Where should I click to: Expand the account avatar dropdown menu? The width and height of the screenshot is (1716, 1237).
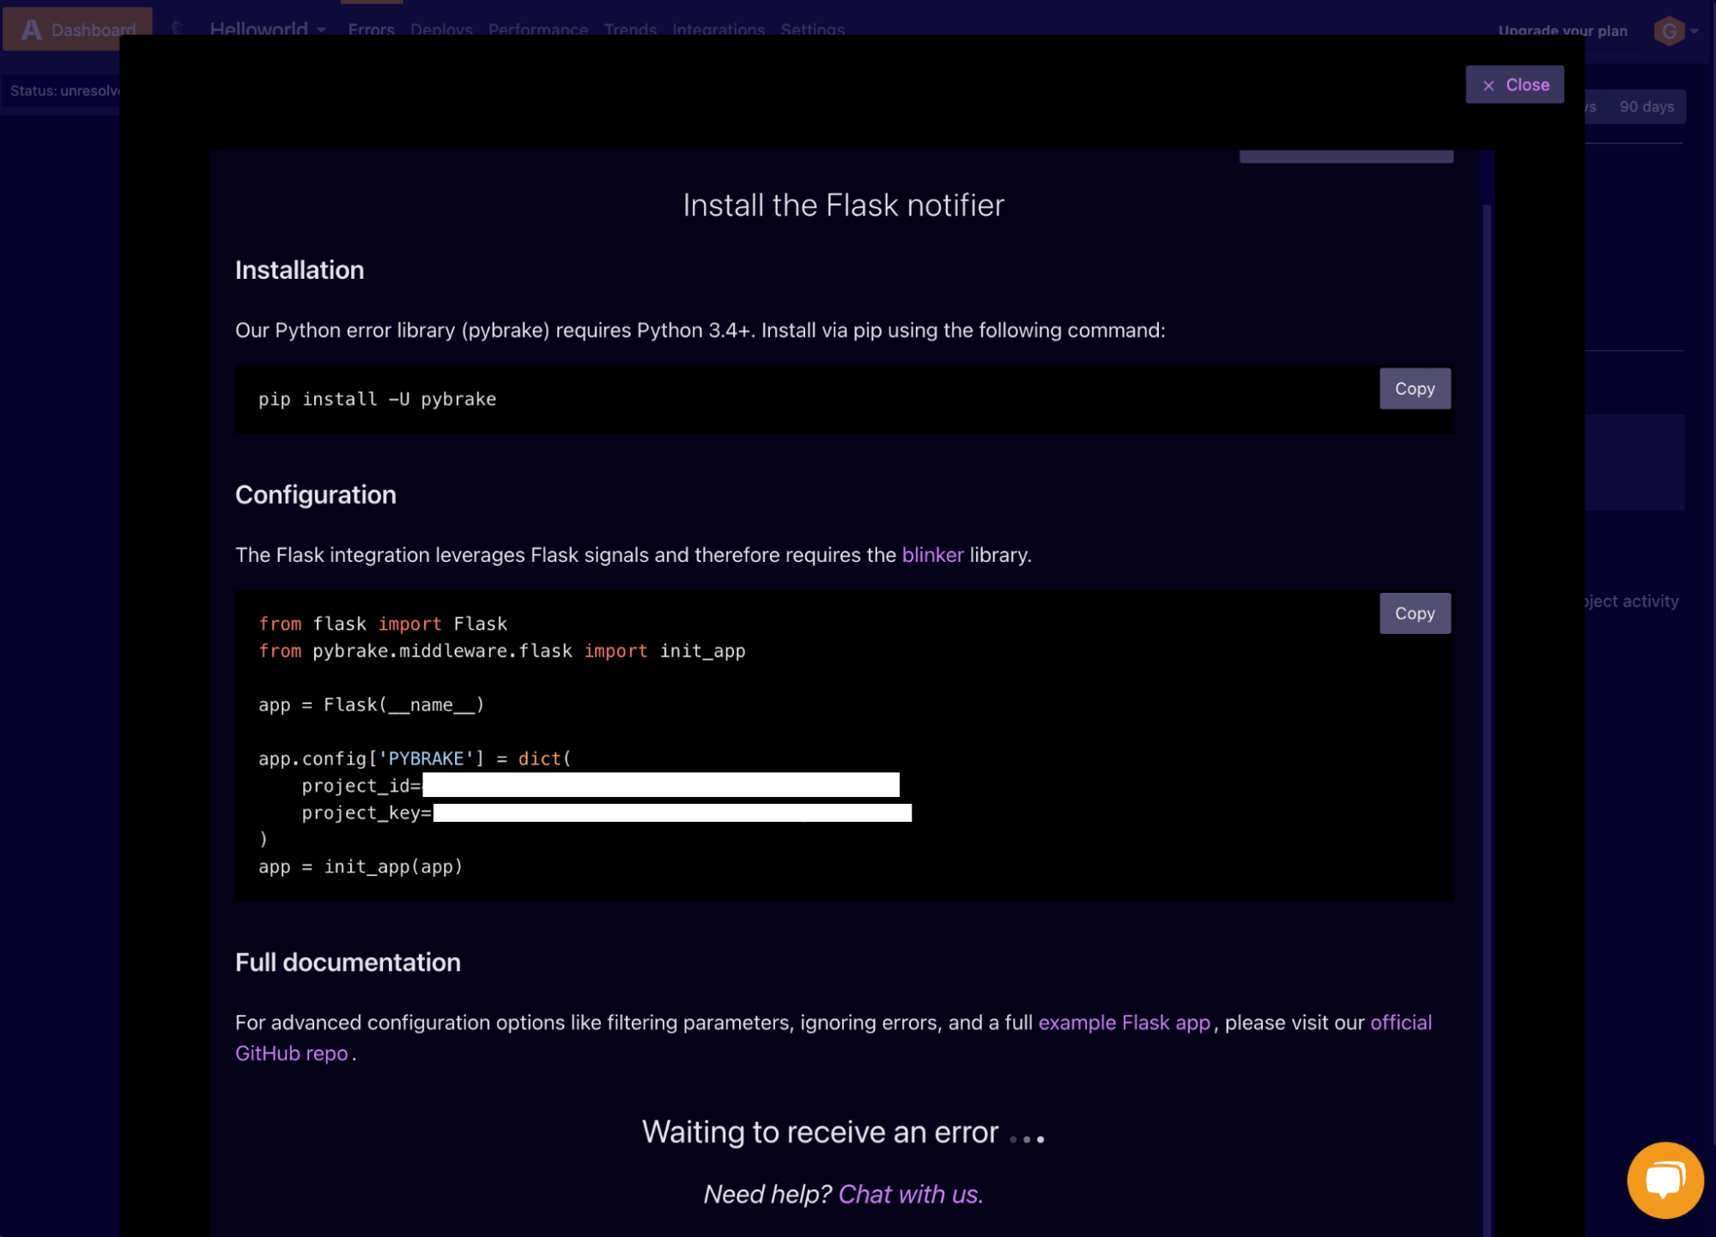(x=1695, y=30)
